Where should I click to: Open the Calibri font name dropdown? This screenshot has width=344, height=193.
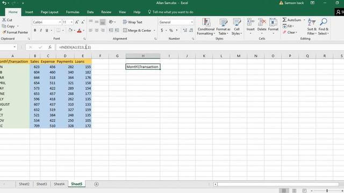coord(60,22)
